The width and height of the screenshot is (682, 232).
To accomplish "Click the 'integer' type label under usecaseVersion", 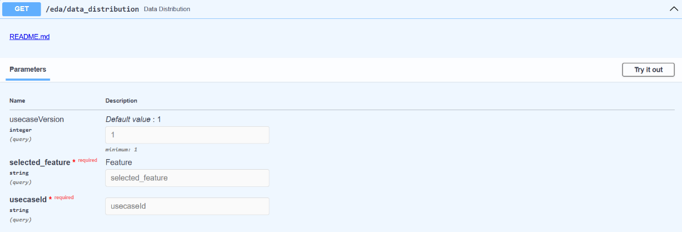I will pos(21,130).
